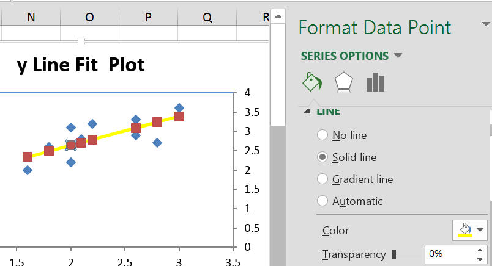Click the chart top-edge resize handle

point(81,41)
